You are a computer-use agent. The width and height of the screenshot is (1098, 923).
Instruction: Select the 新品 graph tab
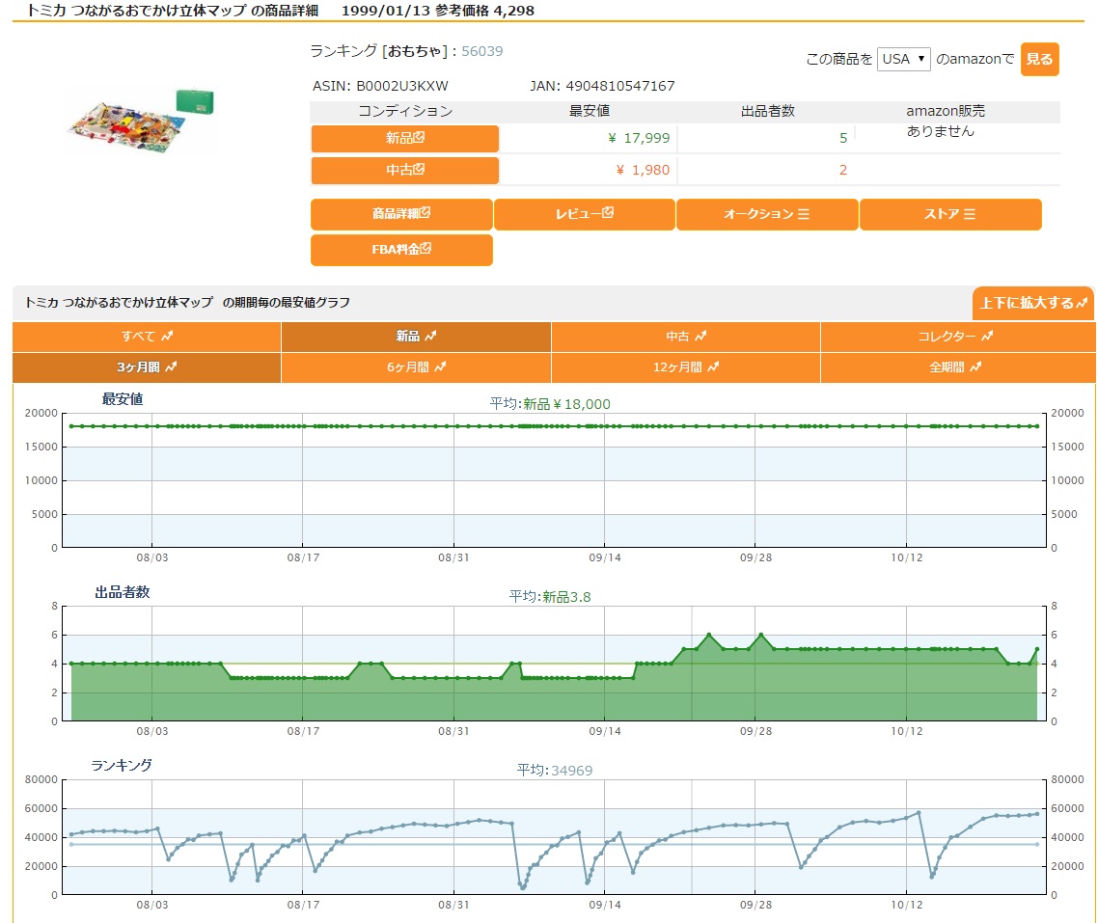[x=416, y=337]
